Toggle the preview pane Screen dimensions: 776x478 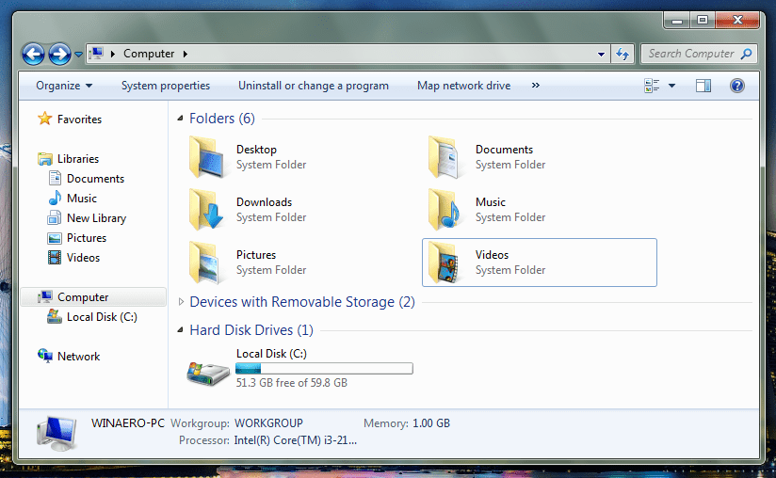pyautogui.click(x=703, y=86)
